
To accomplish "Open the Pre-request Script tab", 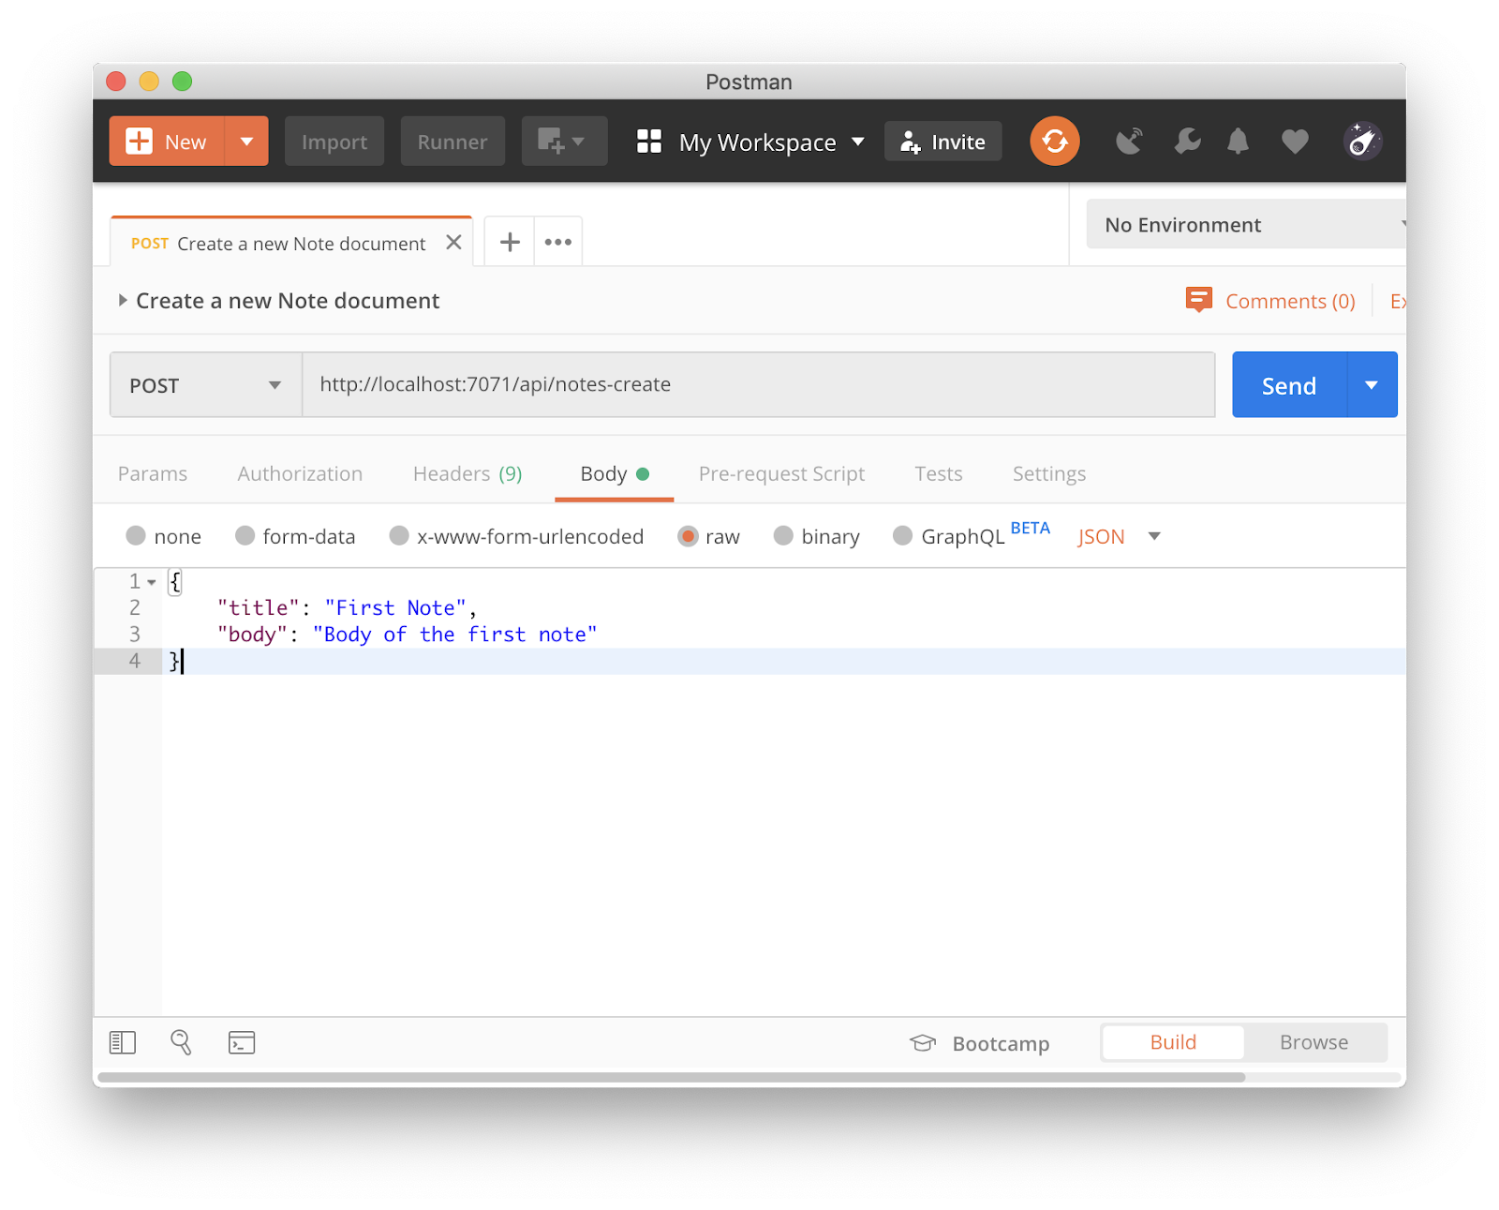I will [x=781, y=474].
